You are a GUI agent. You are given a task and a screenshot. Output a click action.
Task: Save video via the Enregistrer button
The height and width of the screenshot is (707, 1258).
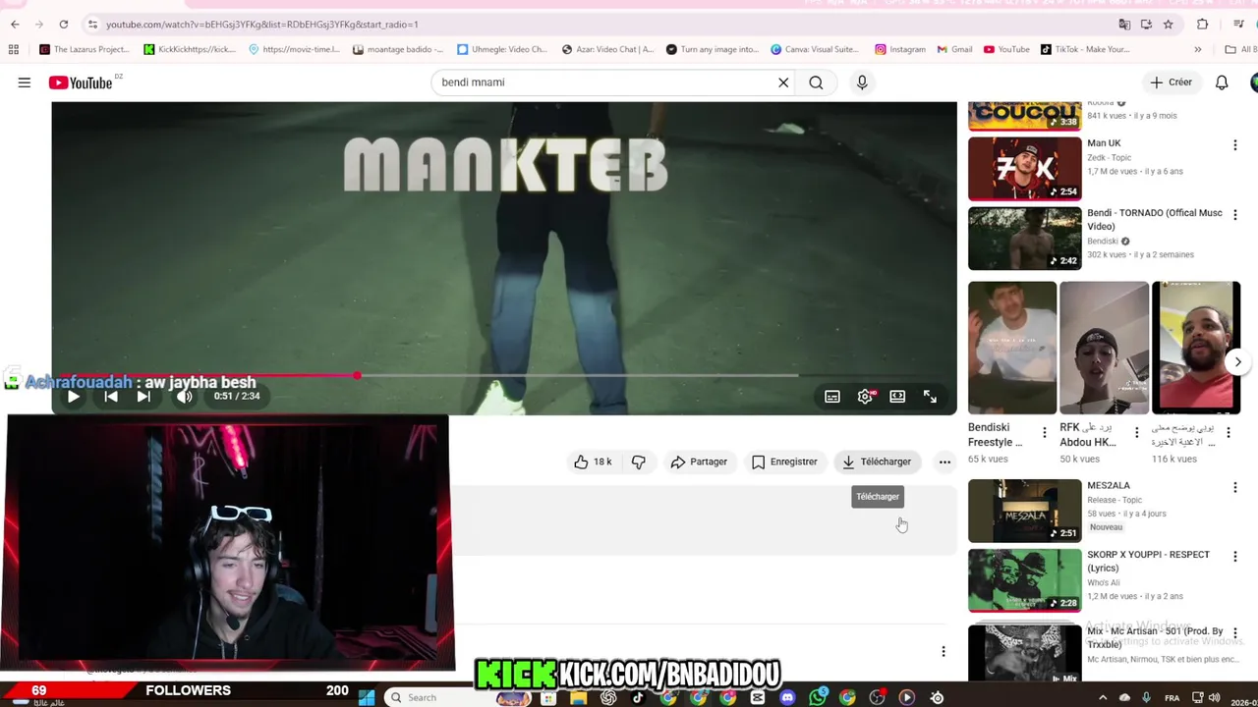784,462
